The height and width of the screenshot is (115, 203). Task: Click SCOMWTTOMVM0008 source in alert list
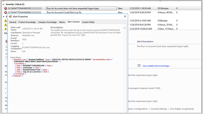coord(20,12)
